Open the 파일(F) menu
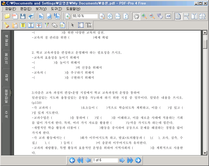The height and width of the screenshot is (166, 209). pos(11,9)
